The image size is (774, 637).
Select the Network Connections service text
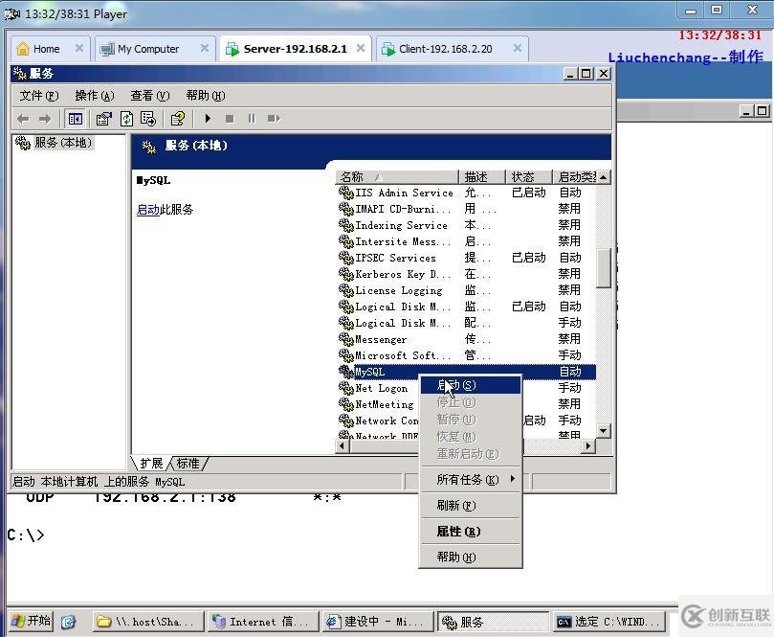[387, 421]
